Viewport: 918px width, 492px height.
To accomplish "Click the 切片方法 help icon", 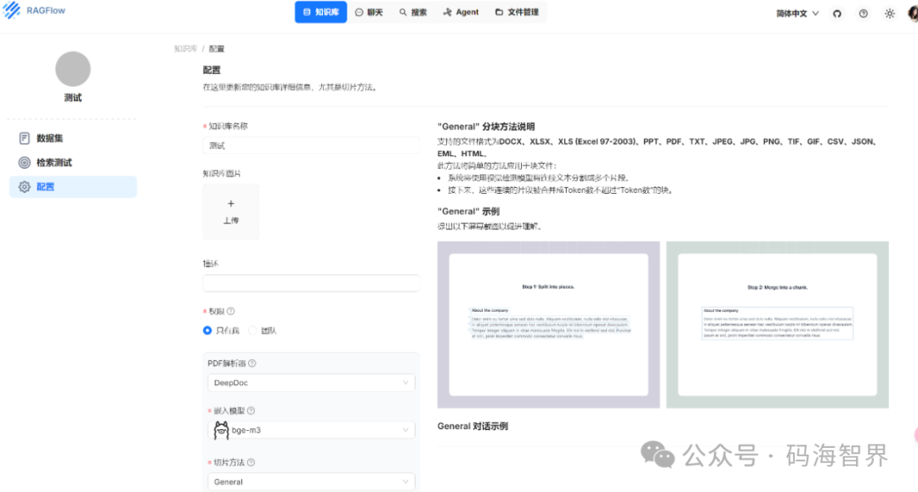I will click(251, 462).
